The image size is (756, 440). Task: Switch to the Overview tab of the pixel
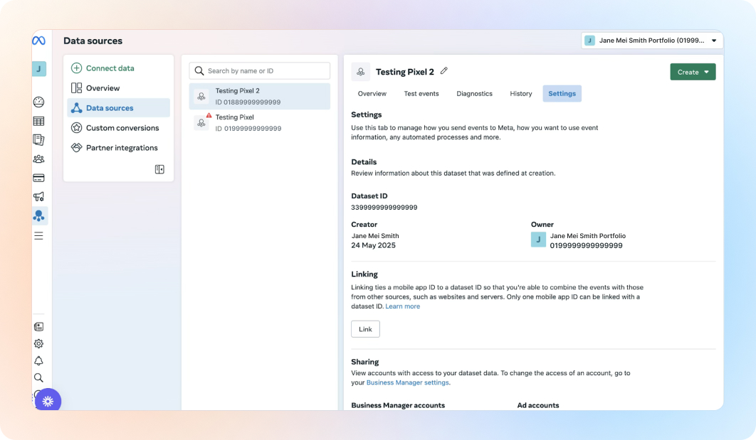pyautogui.click(x=372, y=93)
